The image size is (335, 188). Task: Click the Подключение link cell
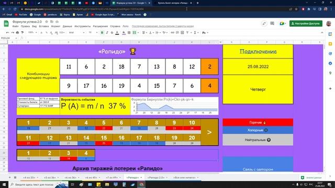258,51
